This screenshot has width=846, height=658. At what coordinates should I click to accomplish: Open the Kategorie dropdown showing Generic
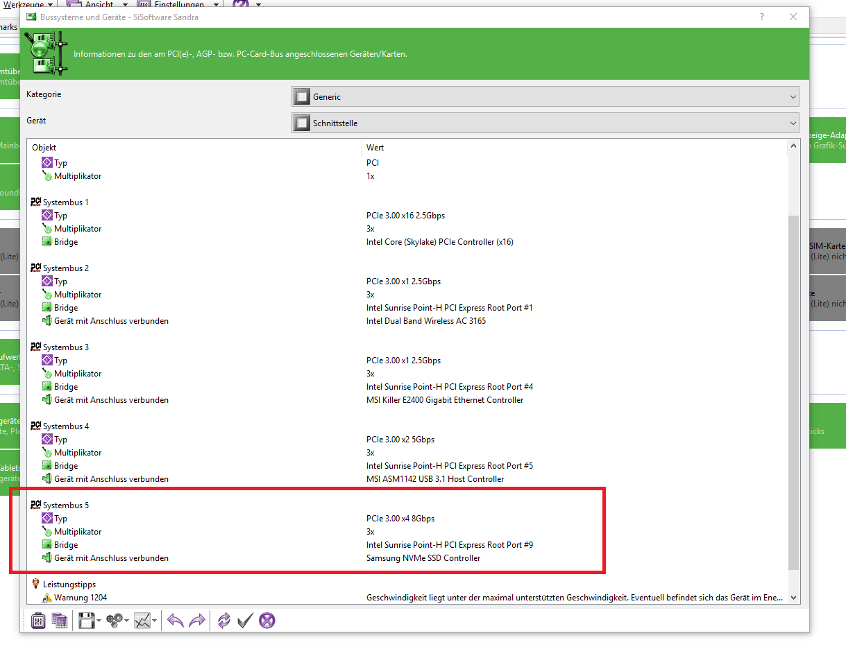tap(545, 96)
